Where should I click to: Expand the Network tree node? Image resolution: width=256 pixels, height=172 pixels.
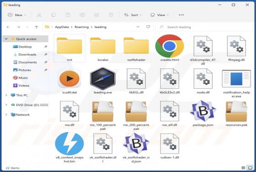(x=6, y=114)
